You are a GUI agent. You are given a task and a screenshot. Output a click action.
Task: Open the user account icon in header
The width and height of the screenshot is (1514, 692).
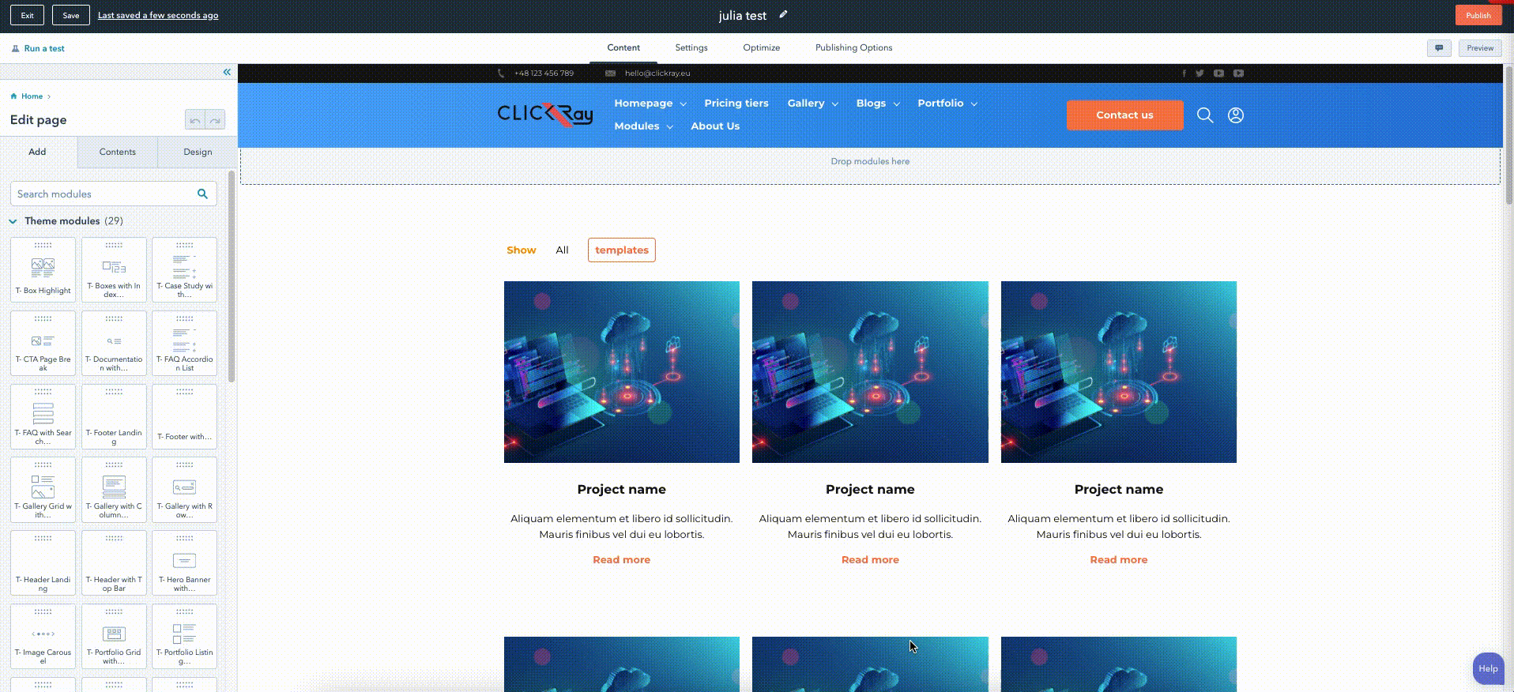1236,115
